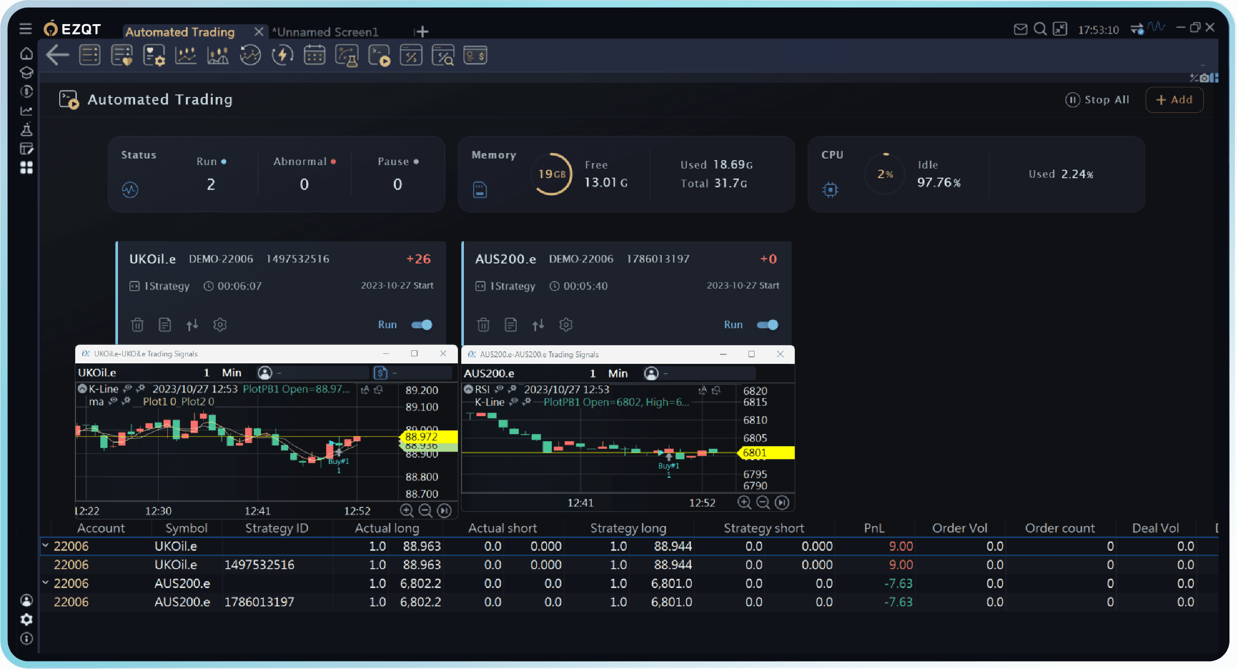Collapse the RSI indicator in AUS200.e chart
The image size is (1237, 669).
(468, 389)
